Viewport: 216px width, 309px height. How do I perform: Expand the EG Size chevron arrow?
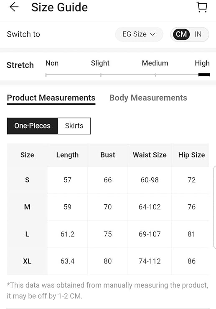click(152, 34)
